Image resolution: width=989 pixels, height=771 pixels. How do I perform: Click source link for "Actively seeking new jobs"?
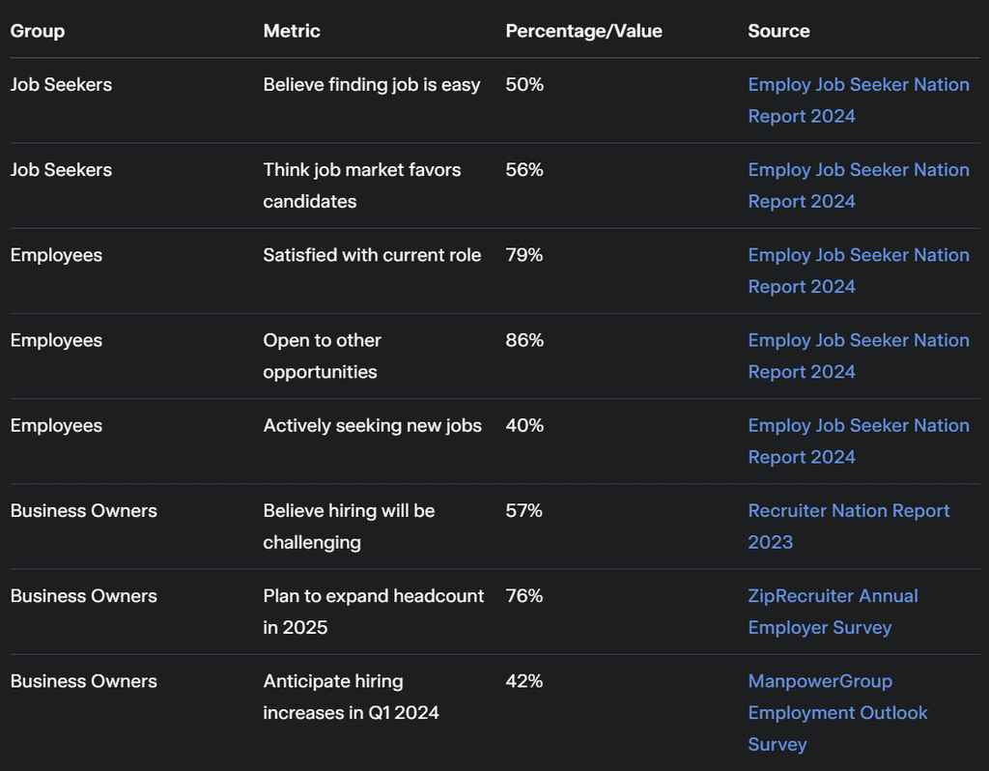point(858,425)
